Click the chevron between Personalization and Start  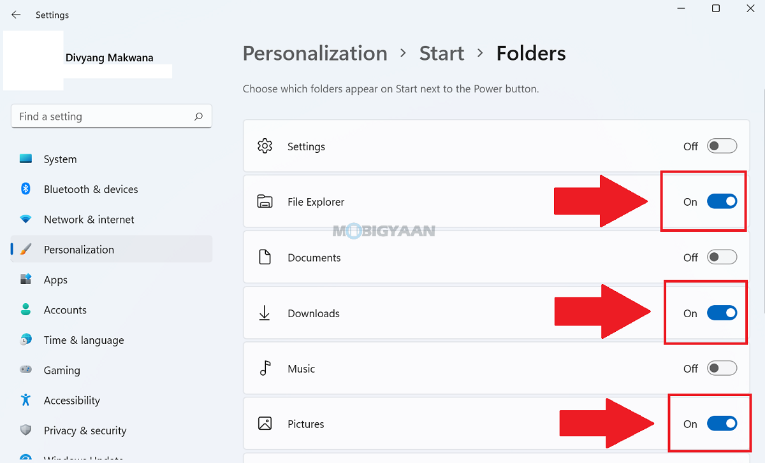403,53
